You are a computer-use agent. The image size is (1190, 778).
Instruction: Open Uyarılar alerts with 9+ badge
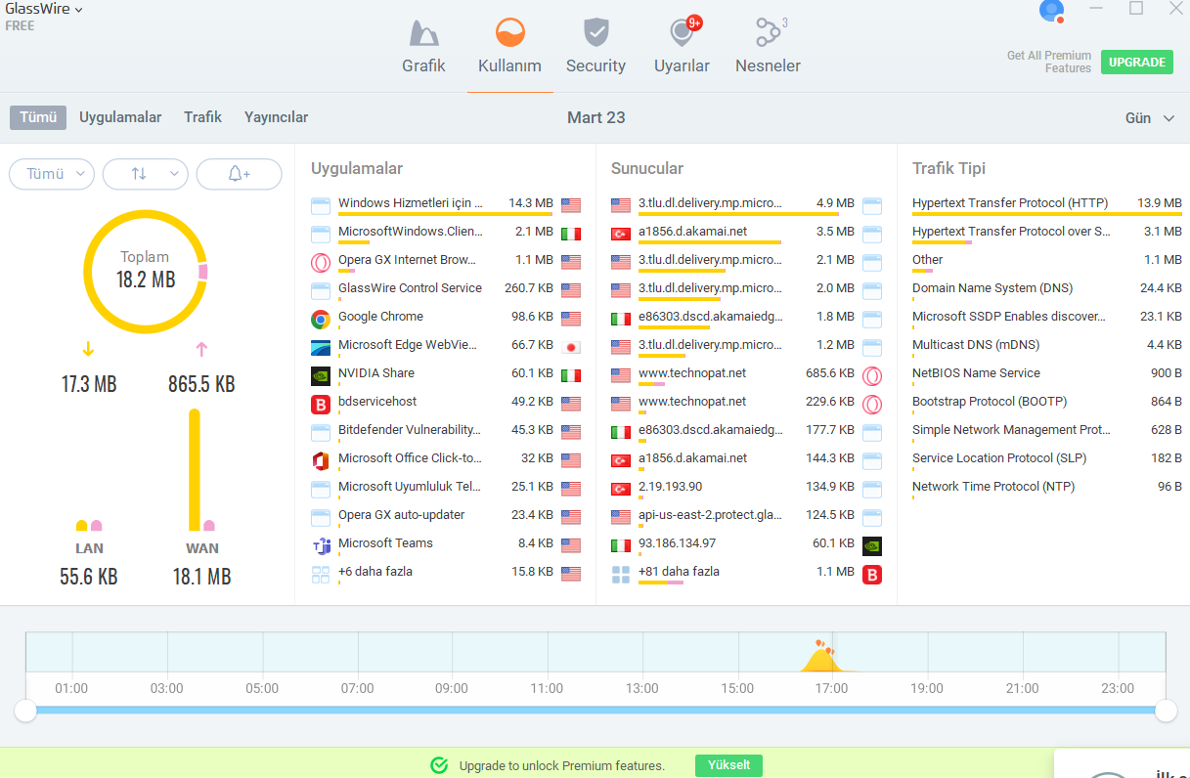click(x=682, y=47)
